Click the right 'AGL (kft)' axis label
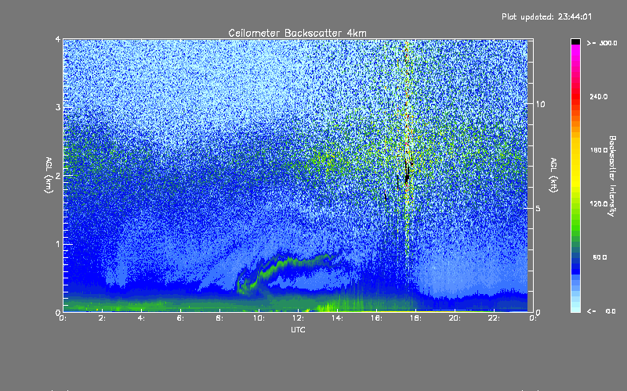This screenshot has width=627, height=391. [x=553, y=175]
